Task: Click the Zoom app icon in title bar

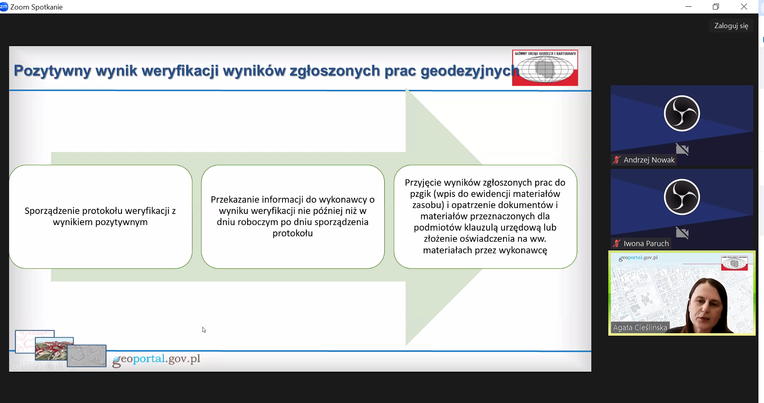Action: [x=4, y=7]
